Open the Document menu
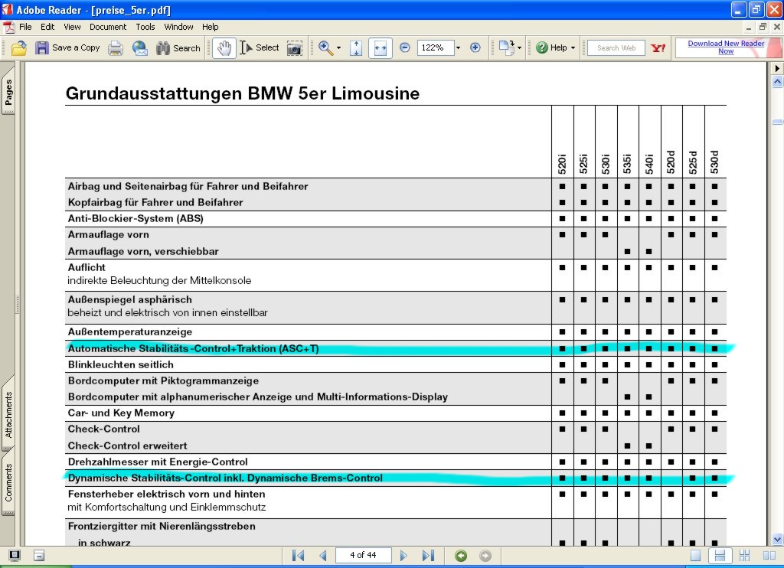784x568 pixels. click(108, 27)
